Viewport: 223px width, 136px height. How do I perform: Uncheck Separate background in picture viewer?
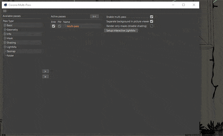click(152, 21)
